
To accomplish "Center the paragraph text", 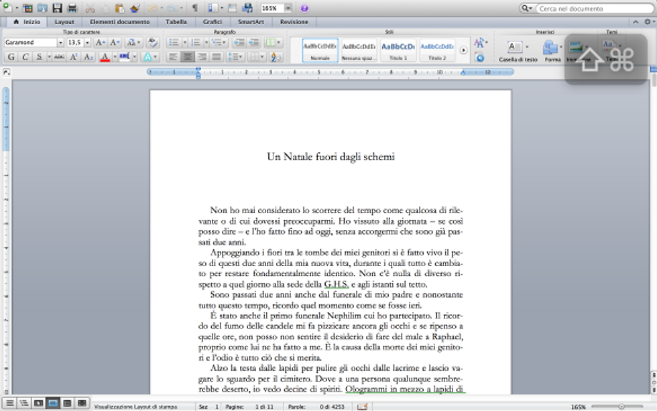I will click(x=188, y=56).
